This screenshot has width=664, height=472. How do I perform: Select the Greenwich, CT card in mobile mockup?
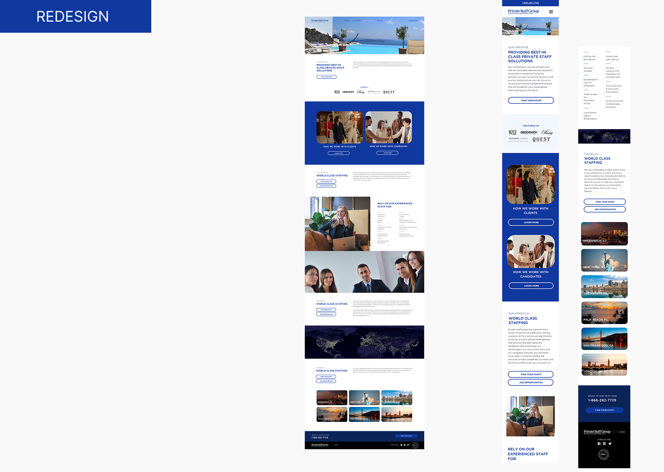[605, 234]
